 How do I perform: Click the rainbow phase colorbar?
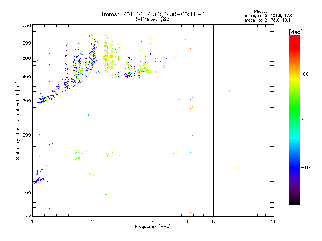click(295, 120)
